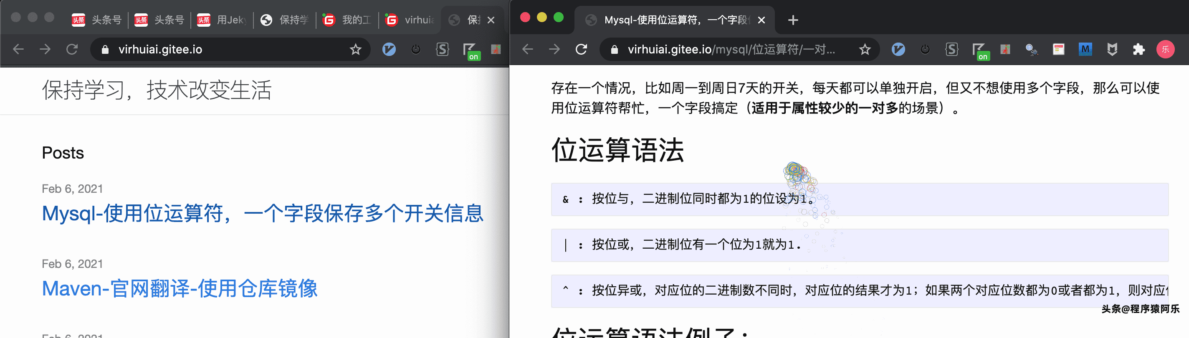Switch to the 用Jek tab

point(222,20)
